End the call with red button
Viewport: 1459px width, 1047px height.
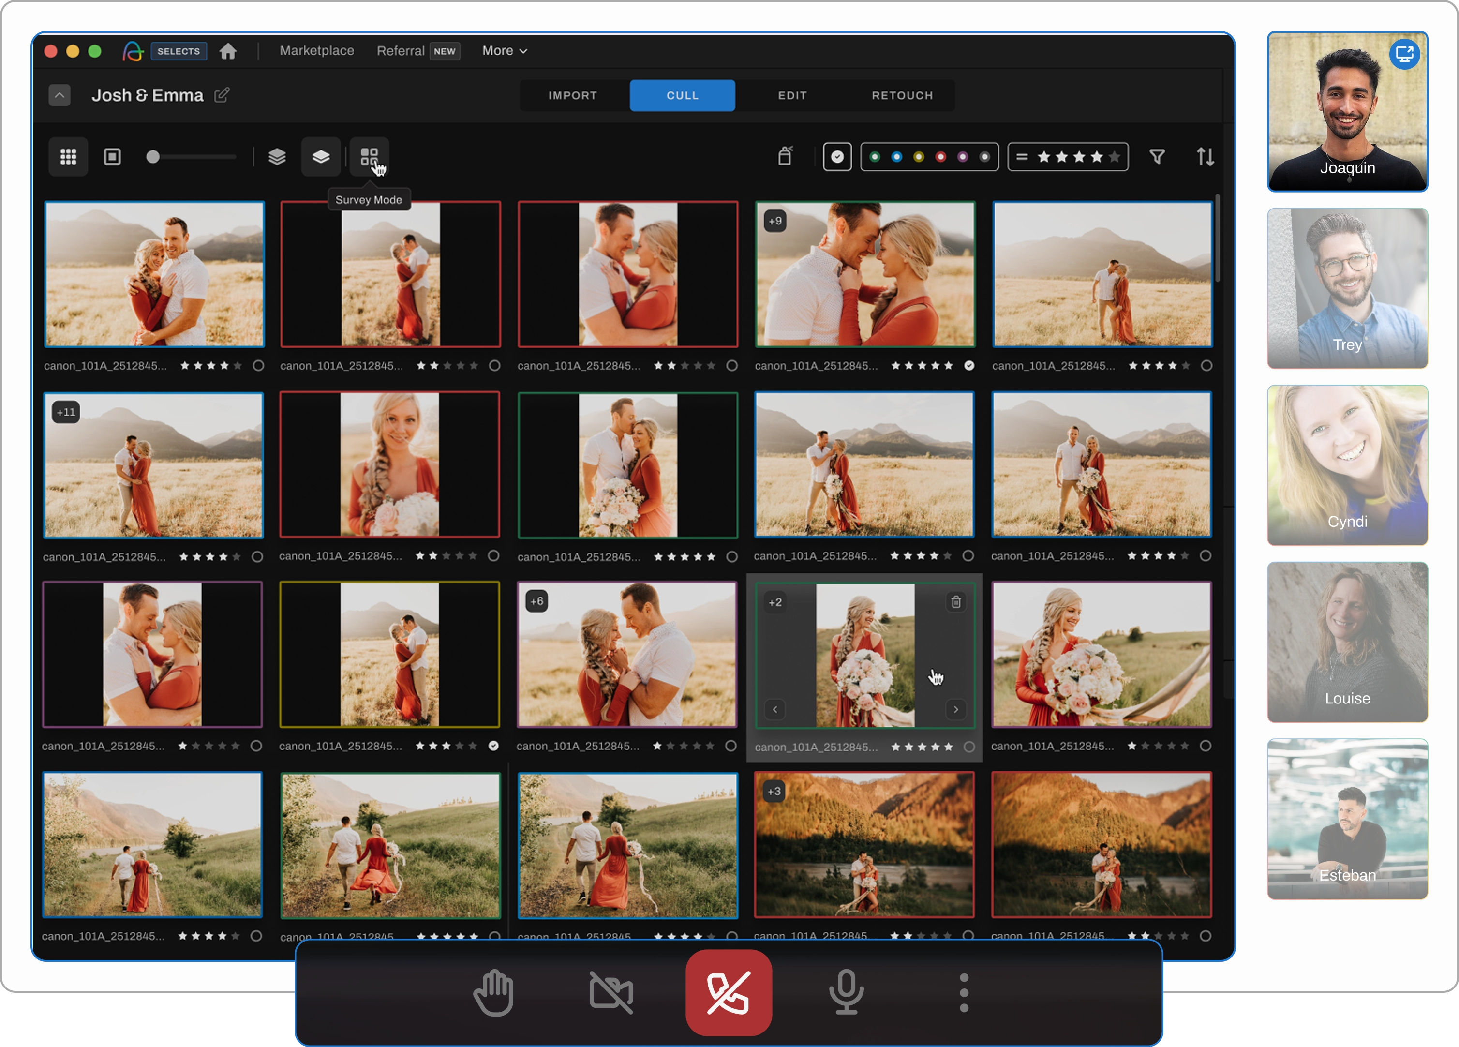tap(728, 993)
